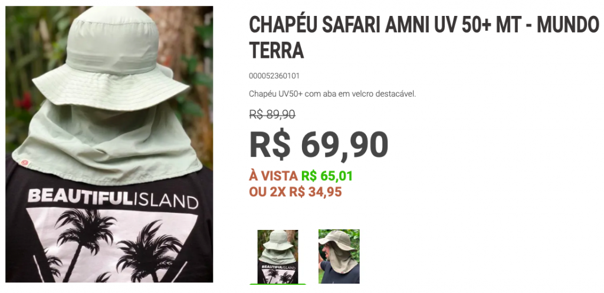Viewport: 604px width, 293px height.
Task: Open the main green hat product photo
Action: coord(109,144)
